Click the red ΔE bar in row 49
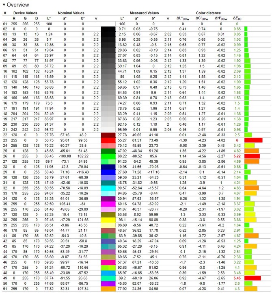Viewport: 272px width, 294px height. (253, 278)
